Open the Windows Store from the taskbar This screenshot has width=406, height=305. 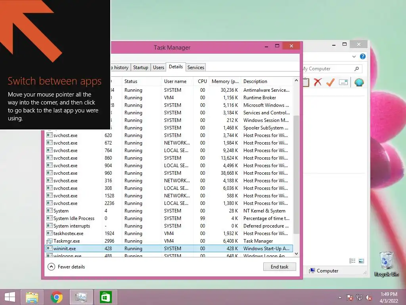tap(105, 297)
